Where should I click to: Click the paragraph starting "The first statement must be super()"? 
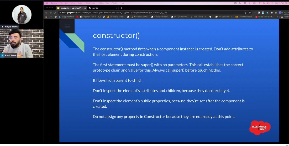(168, 67)
